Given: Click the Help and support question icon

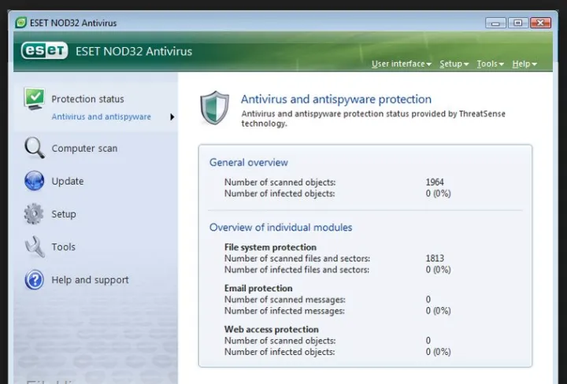Looking at the screenshot, I should click(x=35, y=280).
